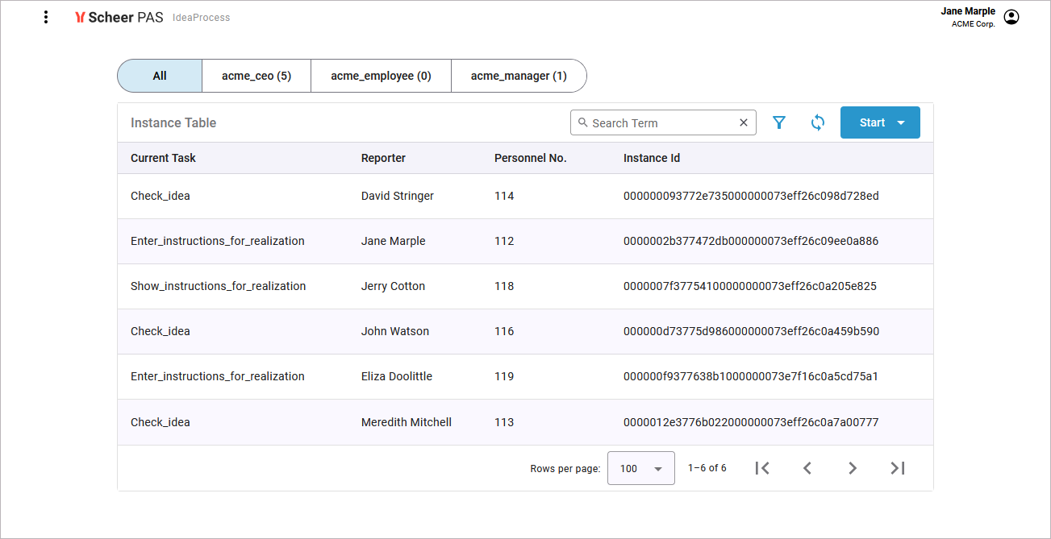Select the All role filter tab

pos(160,76)
